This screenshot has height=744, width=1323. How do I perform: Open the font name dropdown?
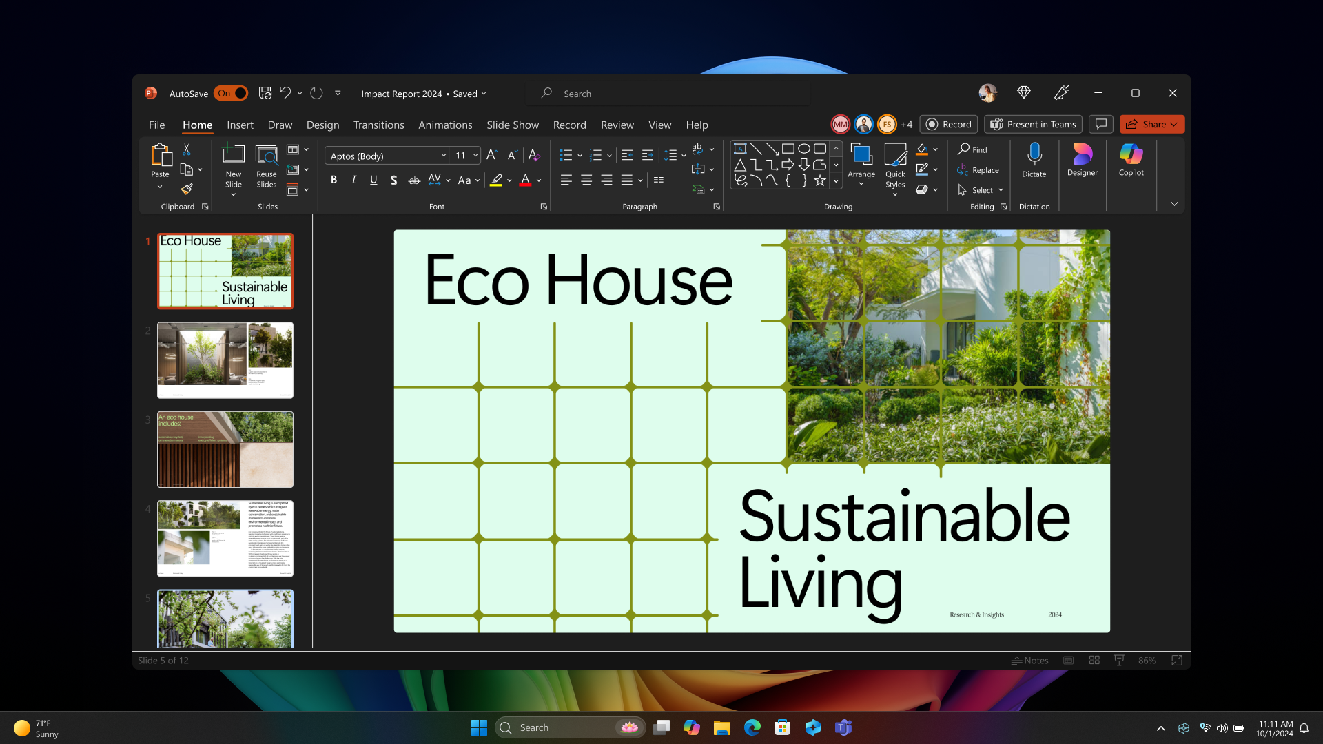pos(444,156)
